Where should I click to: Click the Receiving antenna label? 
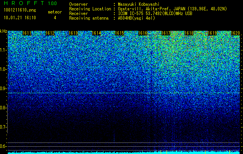pos(89,18)
